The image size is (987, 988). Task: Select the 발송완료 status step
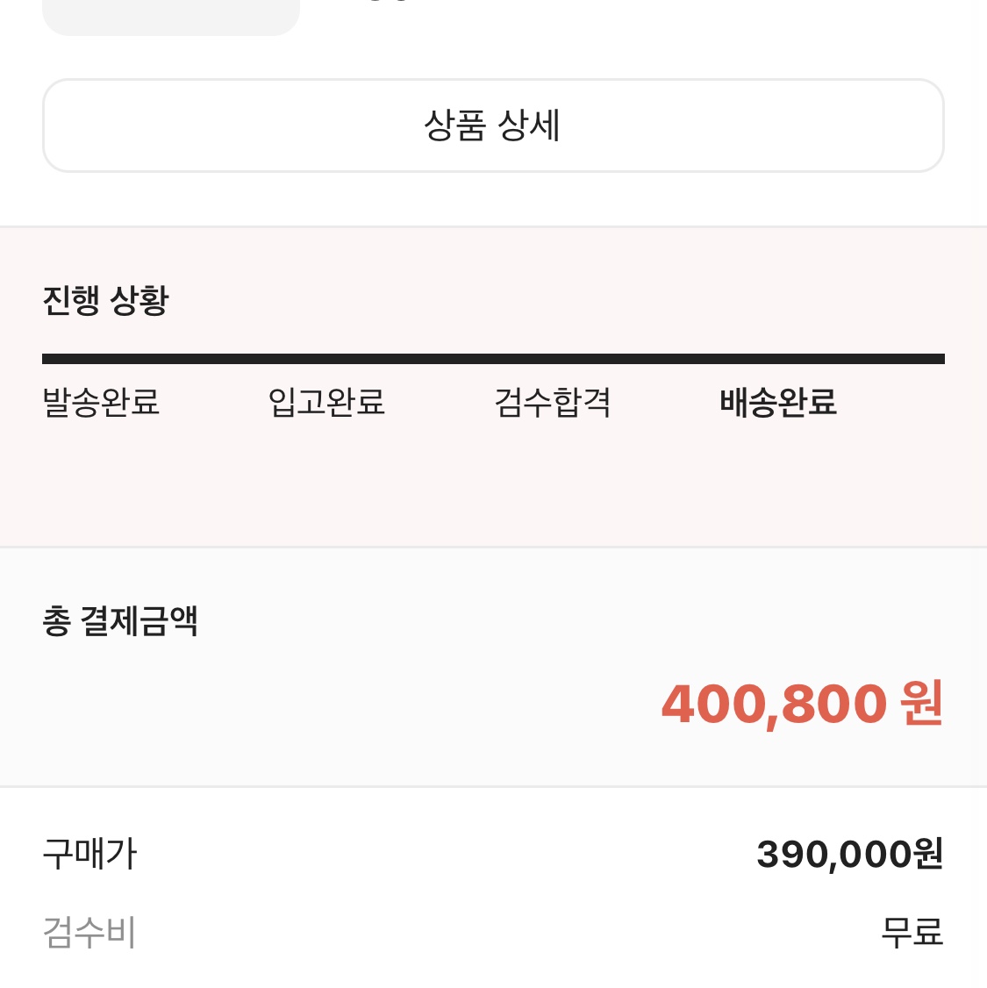pos(101,402)
